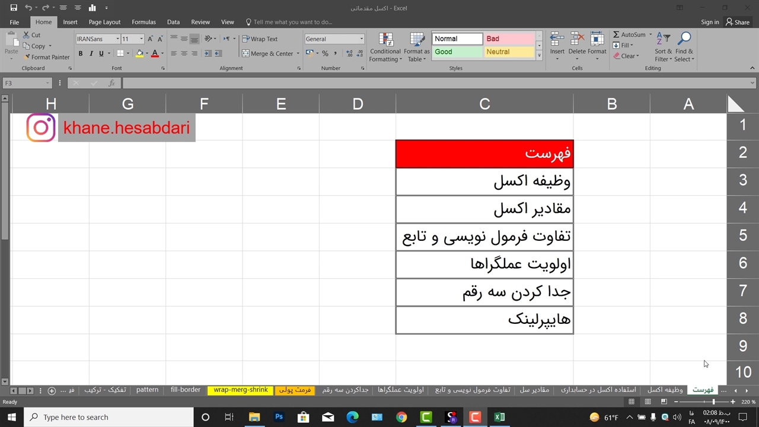Click the Share button

[x=738, y=22]
